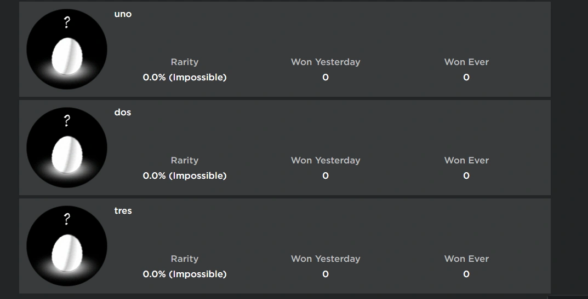Click the dos mystery egg badge icon
This screenshot has height=299, width=588.
[67, 148]
